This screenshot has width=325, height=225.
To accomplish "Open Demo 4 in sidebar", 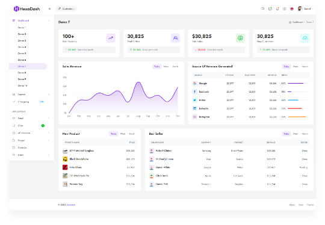I will [22, 47].
